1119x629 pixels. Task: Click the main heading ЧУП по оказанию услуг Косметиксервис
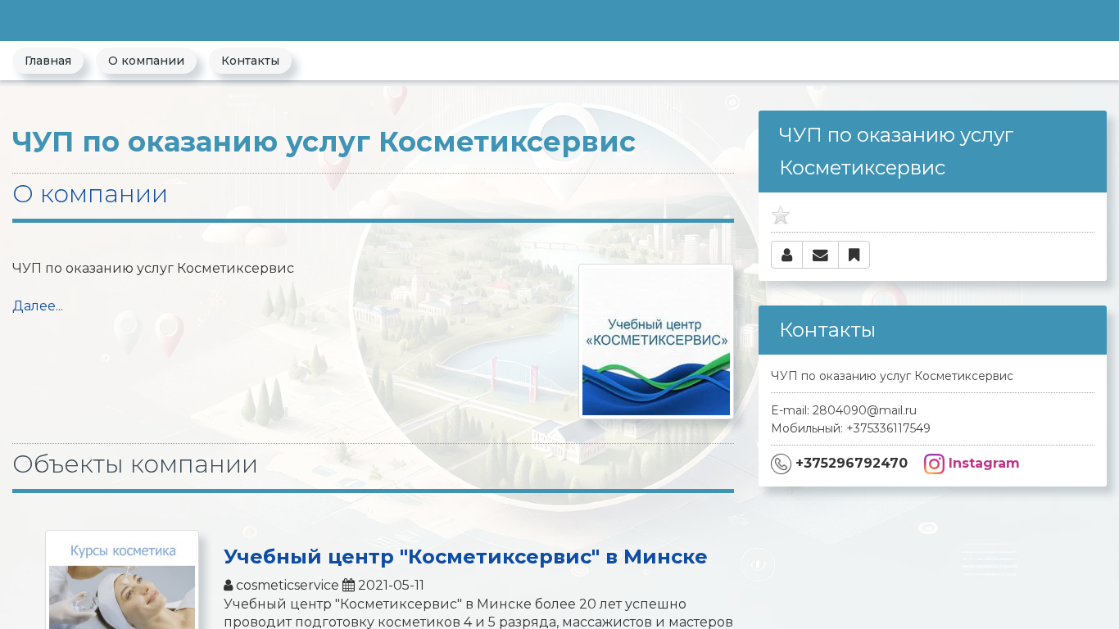324,142
